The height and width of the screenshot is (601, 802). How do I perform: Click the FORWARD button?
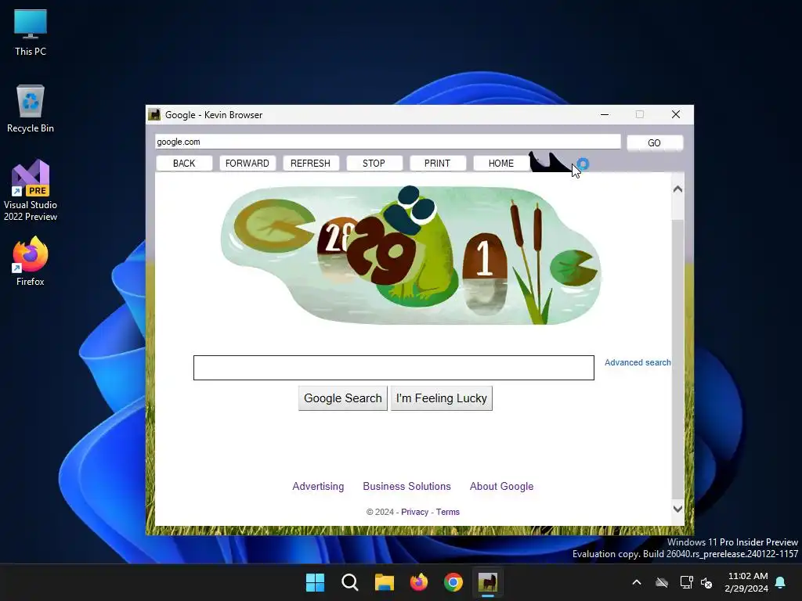point(247,163)
